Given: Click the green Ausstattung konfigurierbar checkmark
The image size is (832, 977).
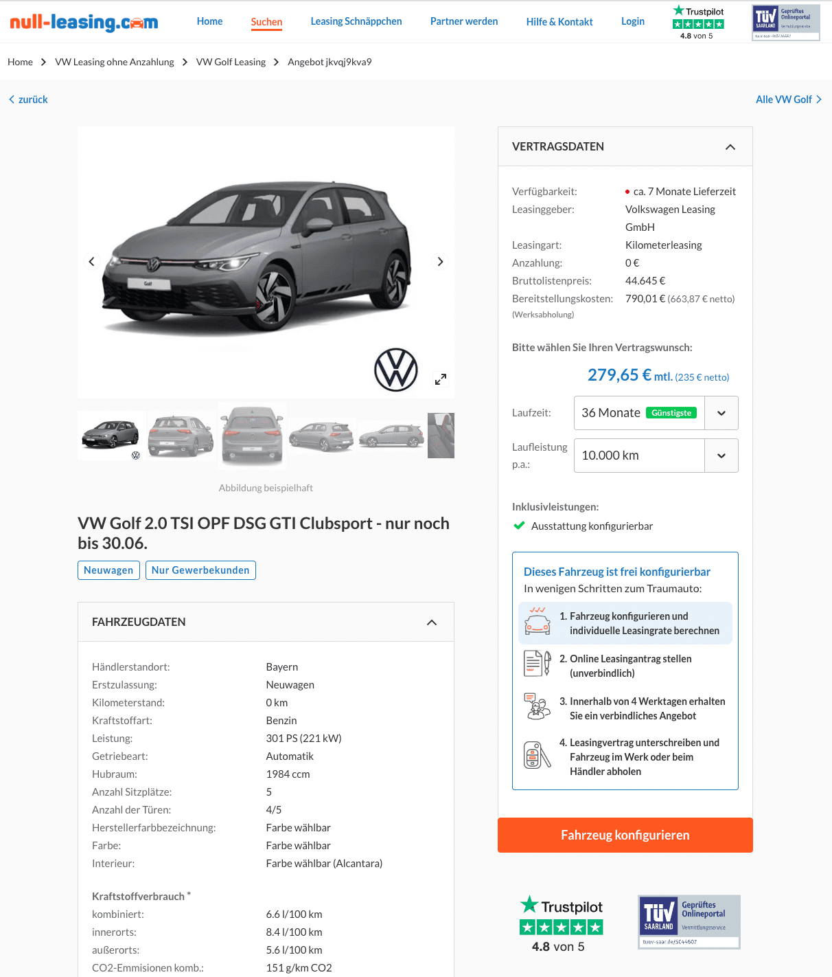Looking at the screenshot, I should click(x=520, y=526).
